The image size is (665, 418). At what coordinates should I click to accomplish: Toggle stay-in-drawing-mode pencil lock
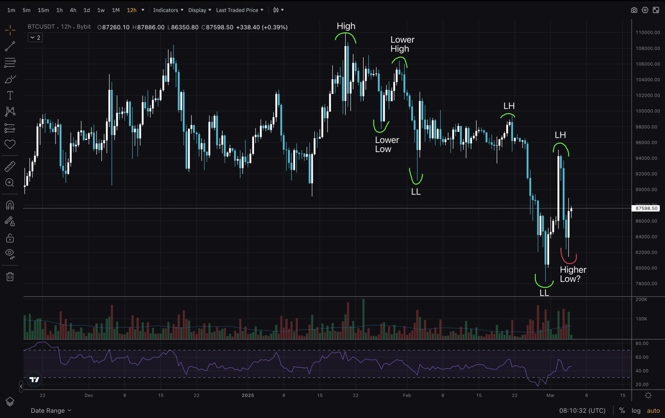click(10, 222)
